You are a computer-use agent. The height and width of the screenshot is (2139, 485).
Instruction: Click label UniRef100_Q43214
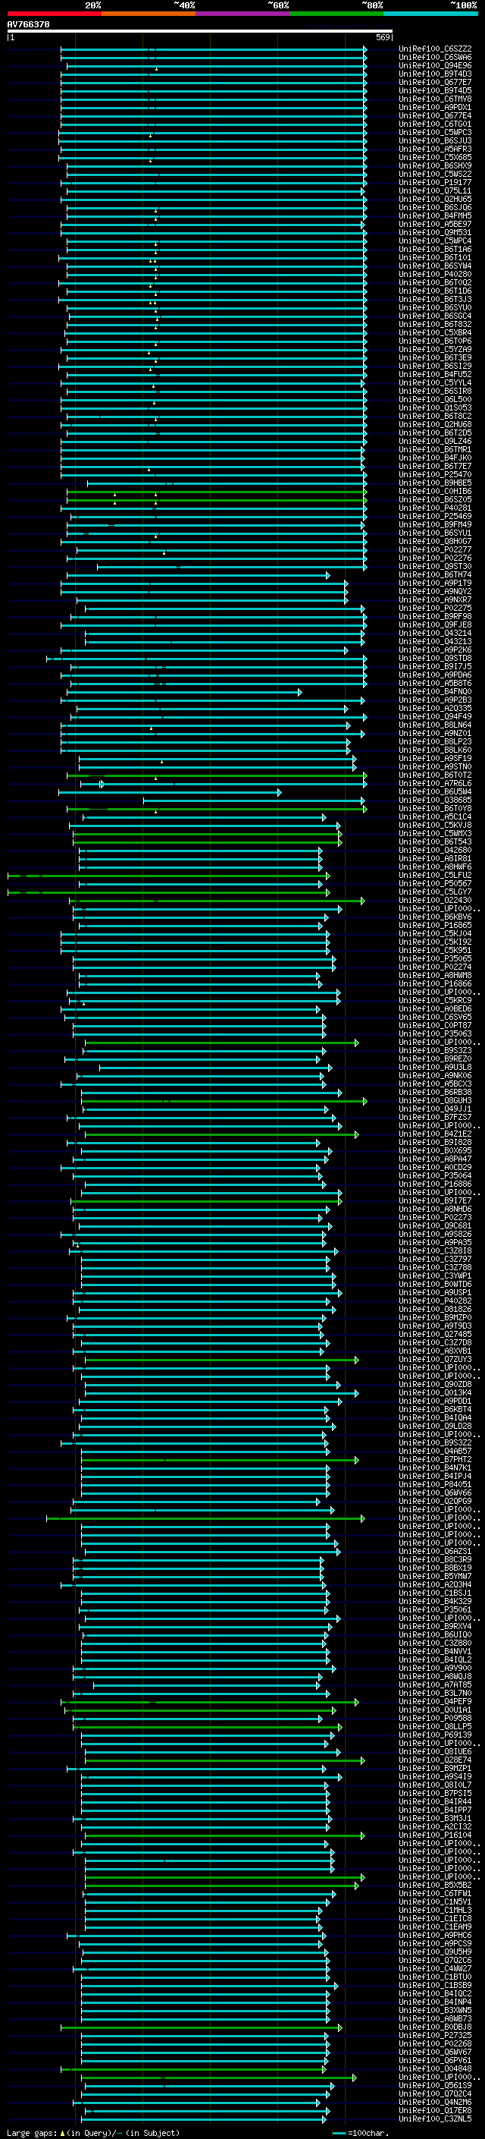435,634
